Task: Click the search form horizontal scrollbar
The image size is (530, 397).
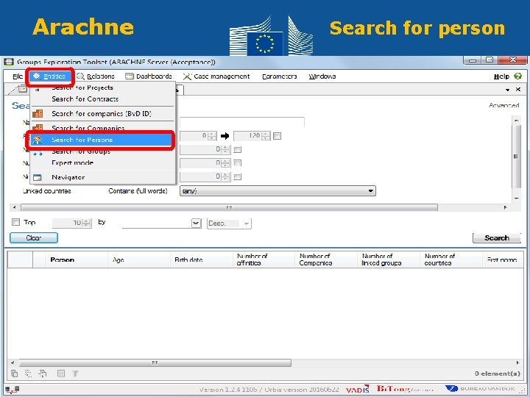Action: click(229, 207)
